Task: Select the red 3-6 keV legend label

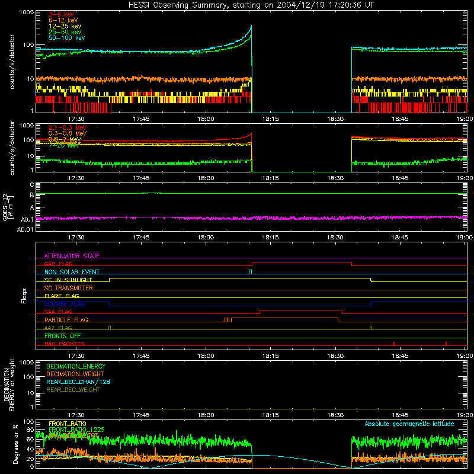Action: tap(62, 14)
